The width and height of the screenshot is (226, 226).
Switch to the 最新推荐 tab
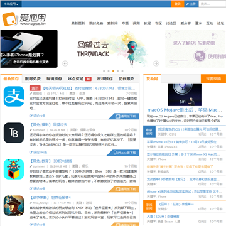point(11,78)
